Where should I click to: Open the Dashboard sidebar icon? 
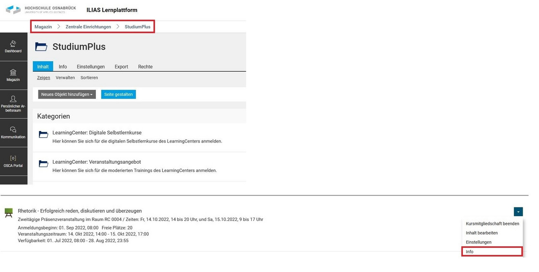point(13,46)
